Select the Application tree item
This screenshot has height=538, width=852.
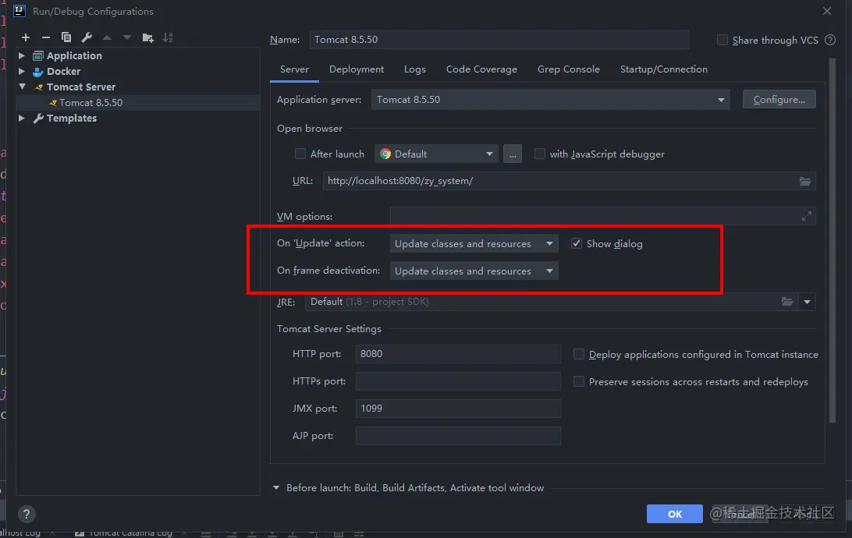click(74, 55)
